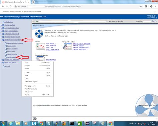The width and height of the screenshot is (158, 126).
Task: Click the Schema management folder icon
Action: pos(3,34)
